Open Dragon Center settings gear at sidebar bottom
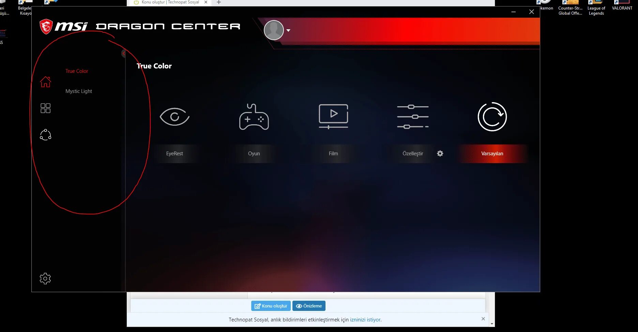This screenshot has height=332, width=638. 45,279
